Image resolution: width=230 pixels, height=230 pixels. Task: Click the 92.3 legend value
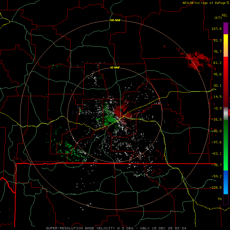click(217, 40)
